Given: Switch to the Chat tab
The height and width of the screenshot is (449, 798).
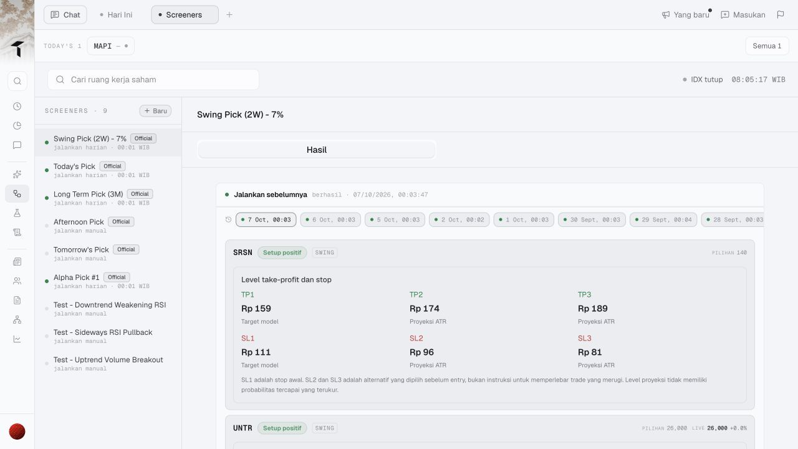Looking at the screenshot, I should (65, 15).
